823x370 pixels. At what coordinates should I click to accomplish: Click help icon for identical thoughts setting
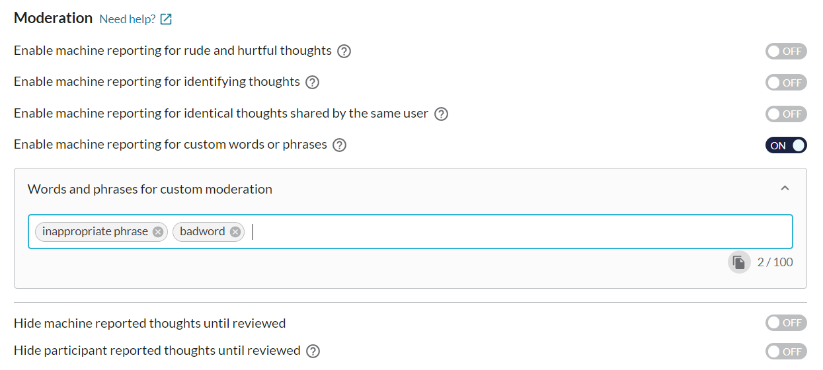[441, 114]
